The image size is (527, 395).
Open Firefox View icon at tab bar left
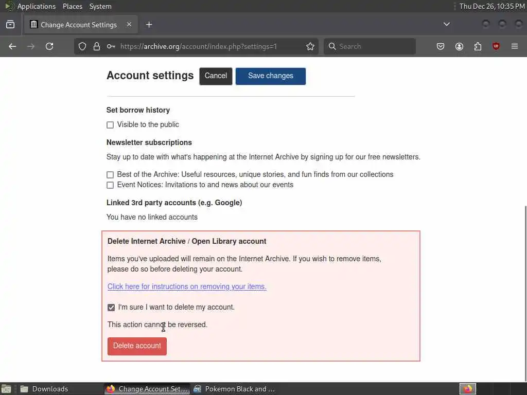pyautogui.click(x=10, y=25)
